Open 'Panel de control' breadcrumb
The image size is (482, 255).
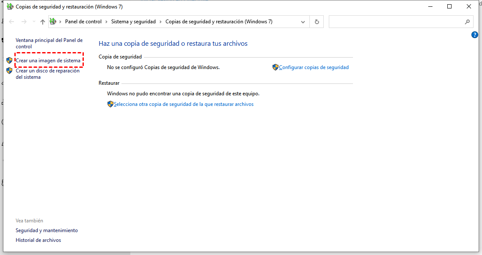pyautogui.click(x=83, y=22)
